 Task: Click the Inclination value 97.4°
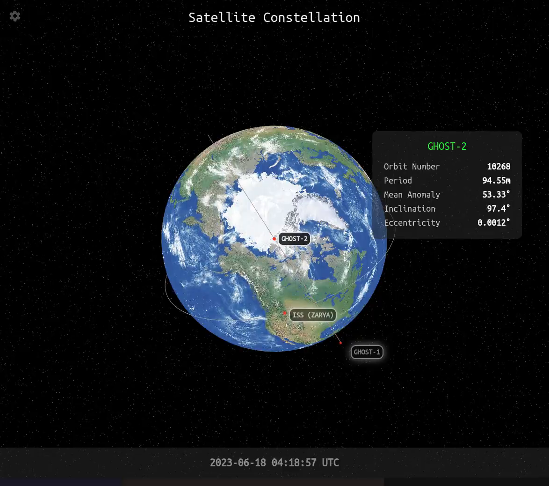click(x=498, y=209)
